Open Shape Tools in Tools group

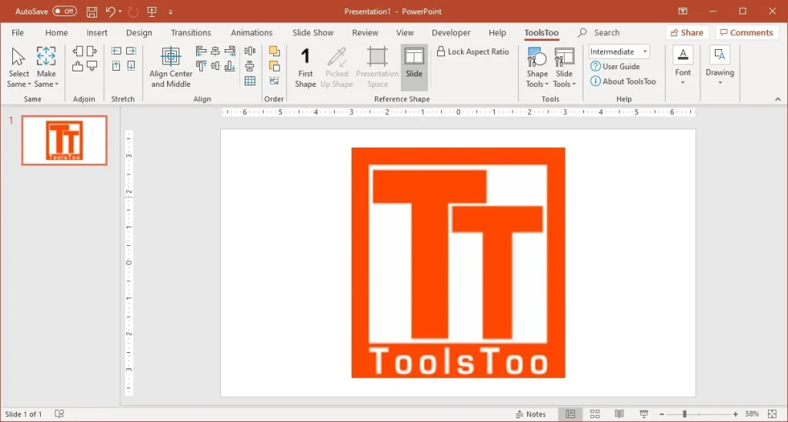tap(537, 67)
